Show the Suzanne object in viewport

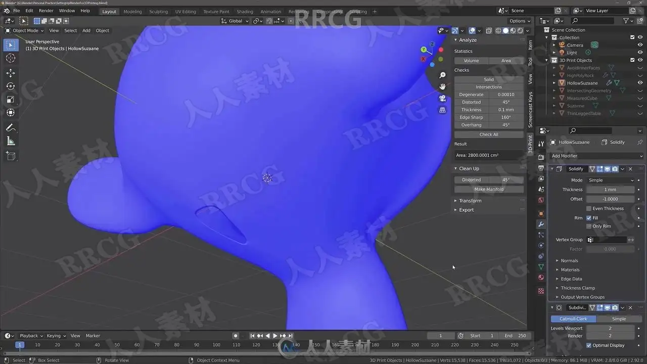[640, 106]
